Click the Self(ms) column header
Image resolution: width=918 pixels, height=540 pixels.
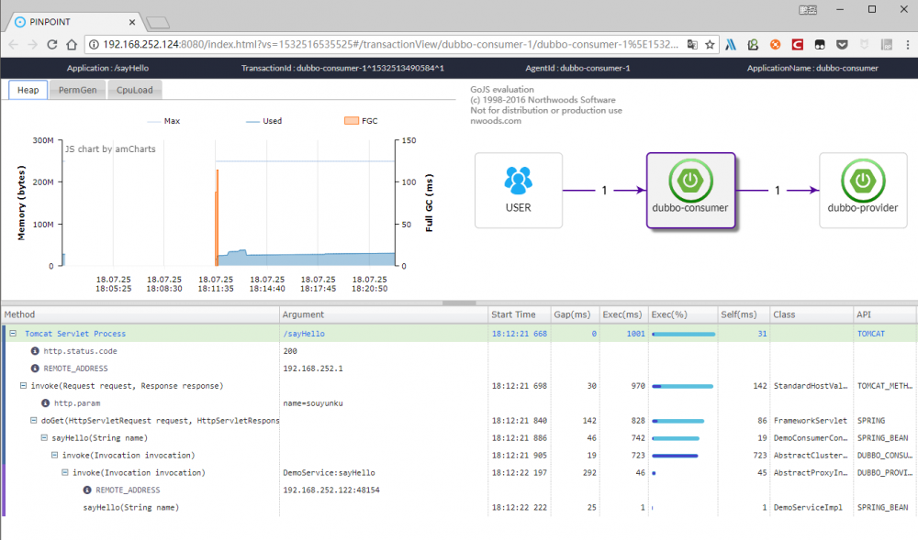pyautogui.click(x=744, y=314)
